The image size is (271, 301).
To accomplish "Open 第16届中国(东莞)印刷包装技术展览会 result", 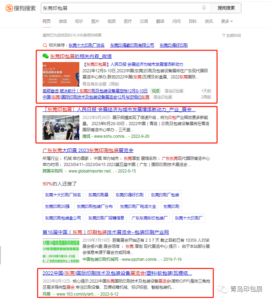I will (106, 232).
